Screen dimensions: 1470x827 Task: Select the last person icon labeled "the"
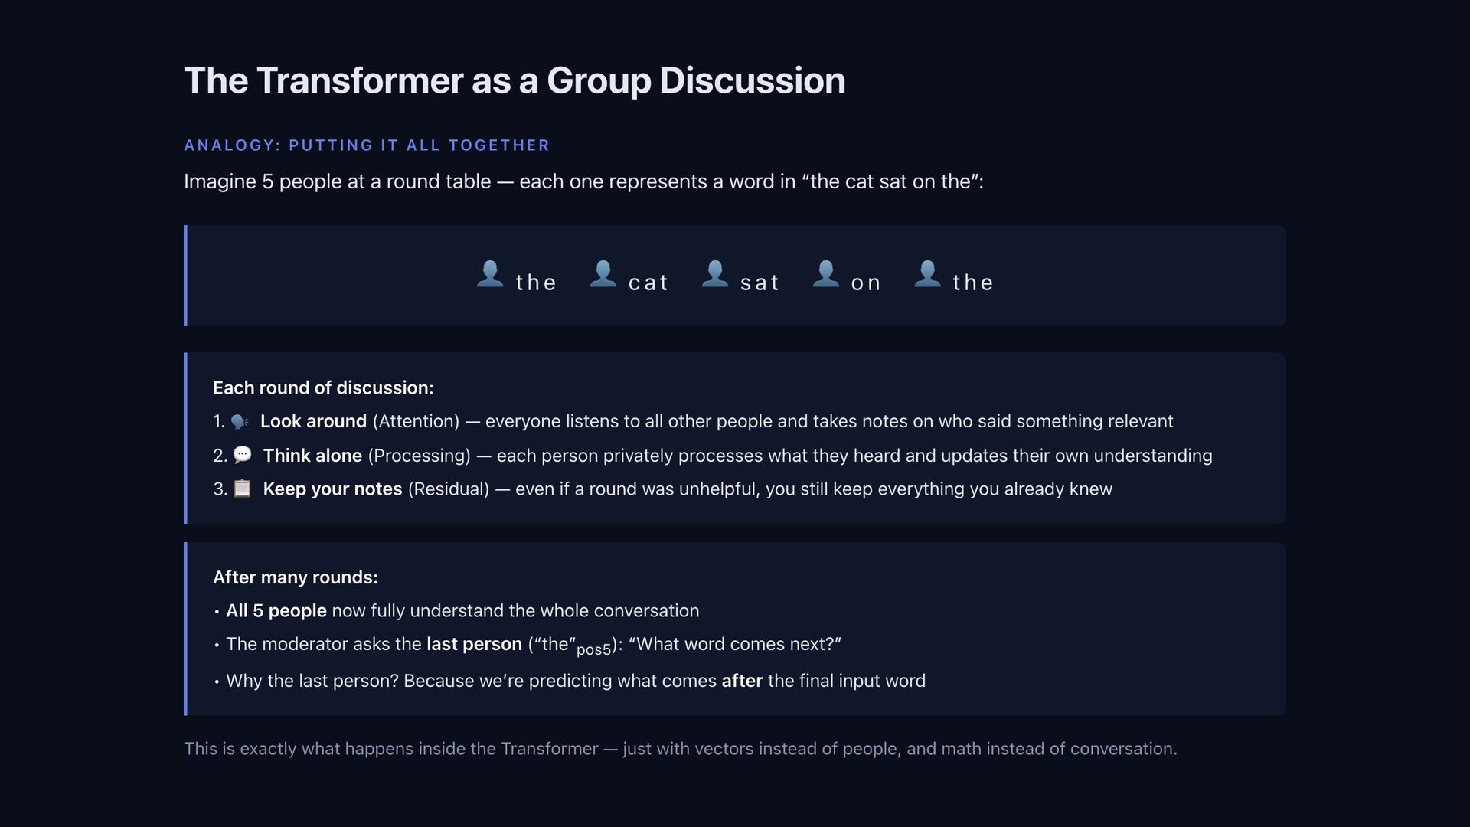click(x=927, y=274)
